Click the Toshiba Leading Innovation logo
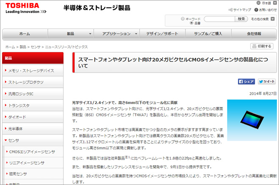Image resolution: width=279 pixels, height=185 pixels. click(26, 8)
